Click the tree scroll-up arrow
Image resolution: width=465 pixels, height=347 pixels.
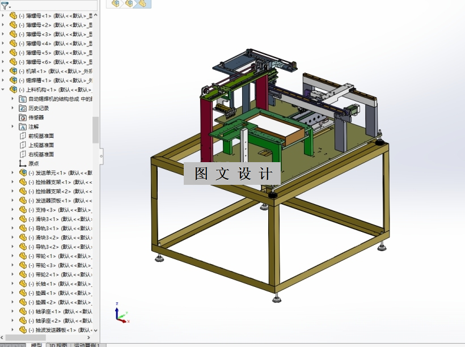pos(95,15)
